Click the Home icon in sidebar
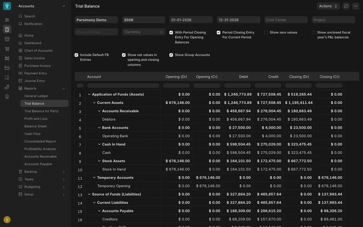363x227 pixels. [20, 35]
